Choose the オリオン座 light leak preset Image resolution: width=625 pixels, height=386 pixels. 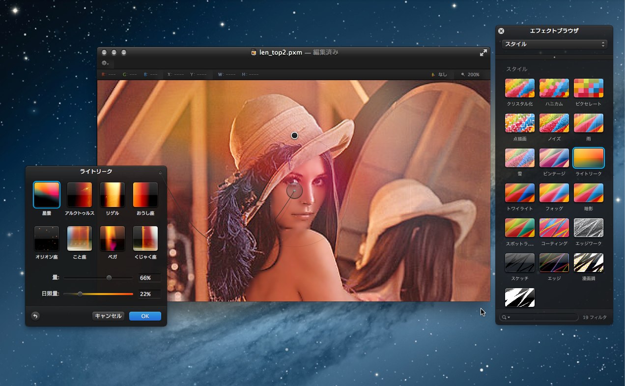pos(47,238)
